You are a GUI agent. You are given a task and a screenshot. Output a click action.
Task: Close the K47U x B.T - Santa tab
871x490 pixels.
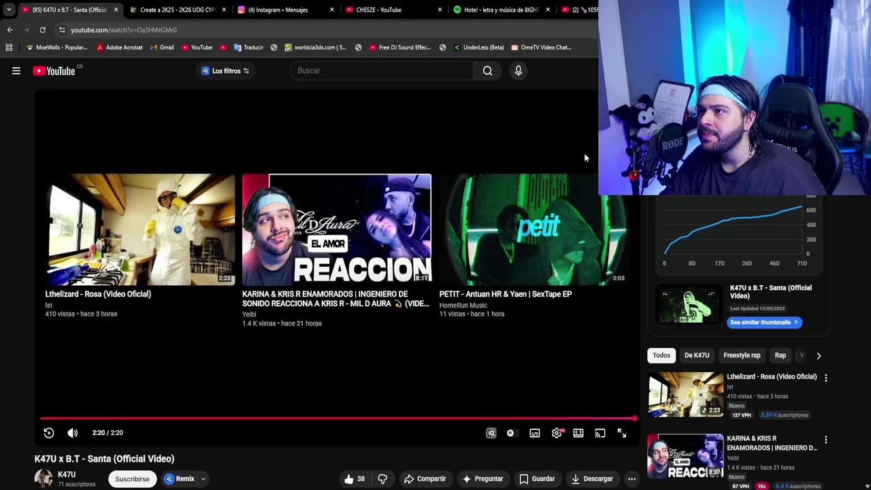(x=116, y=10)
